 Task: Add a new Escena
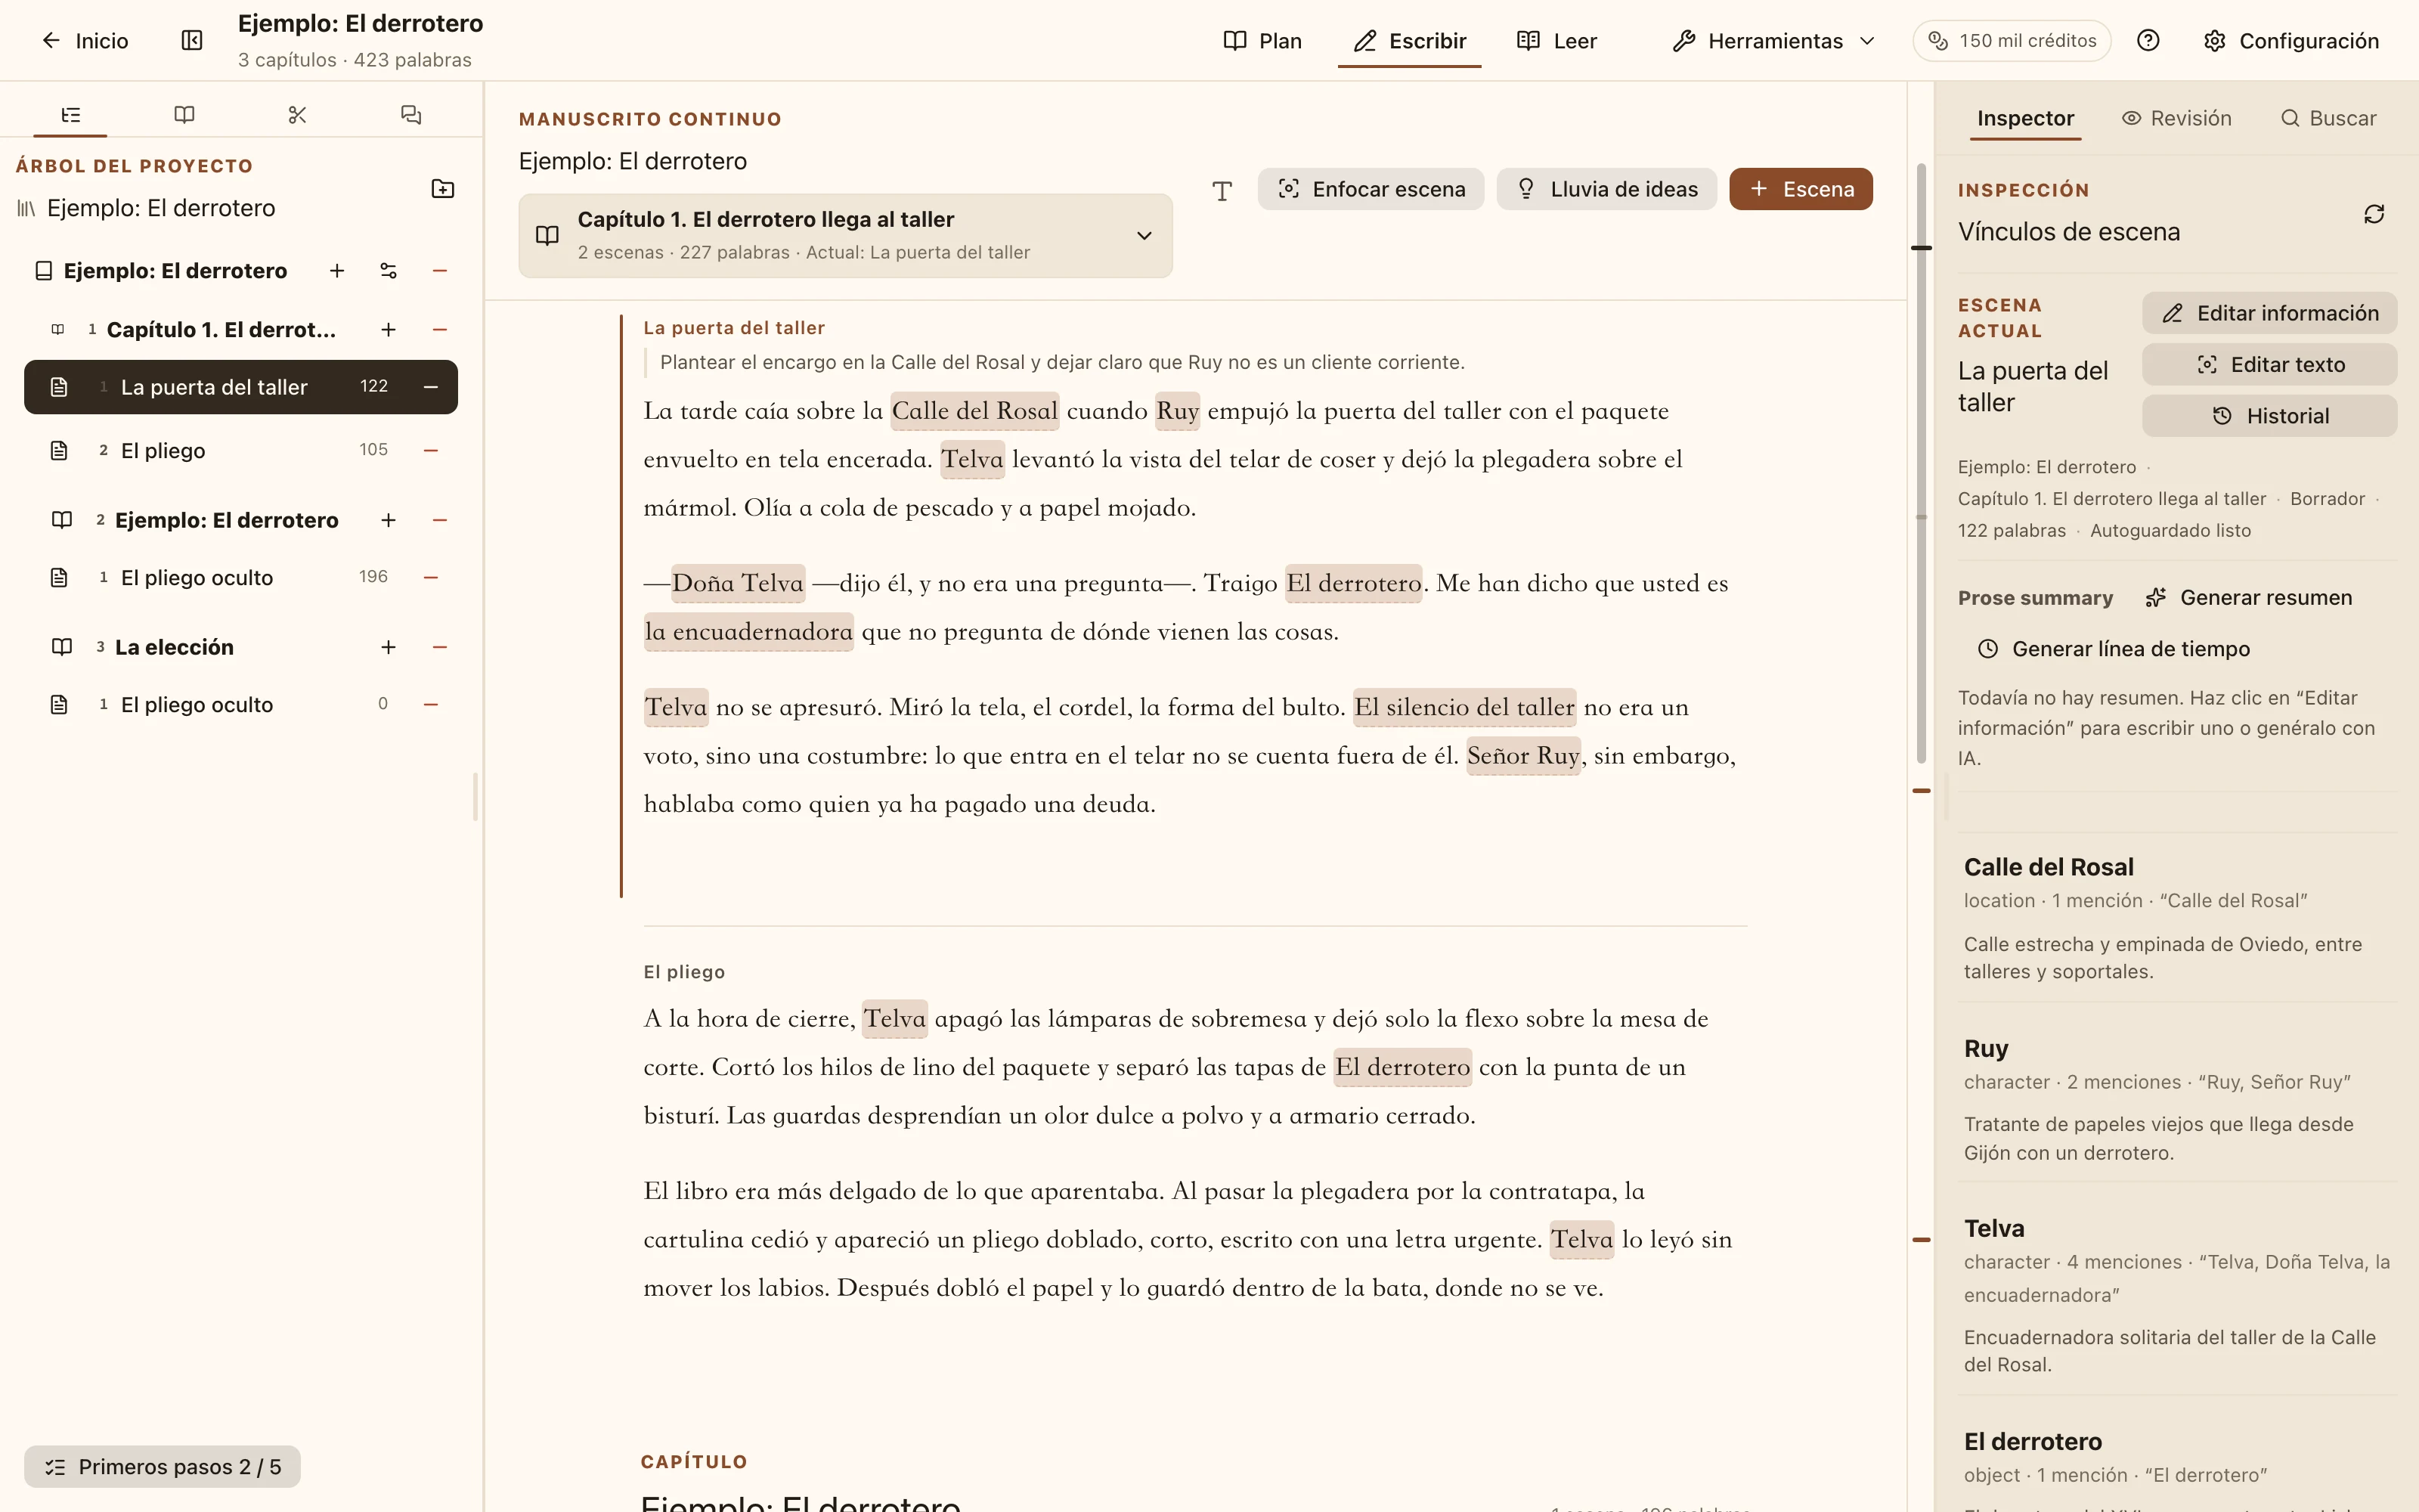click(1801, 189)
